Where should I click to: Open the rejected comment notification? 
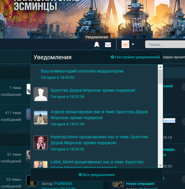coord(94,74)
